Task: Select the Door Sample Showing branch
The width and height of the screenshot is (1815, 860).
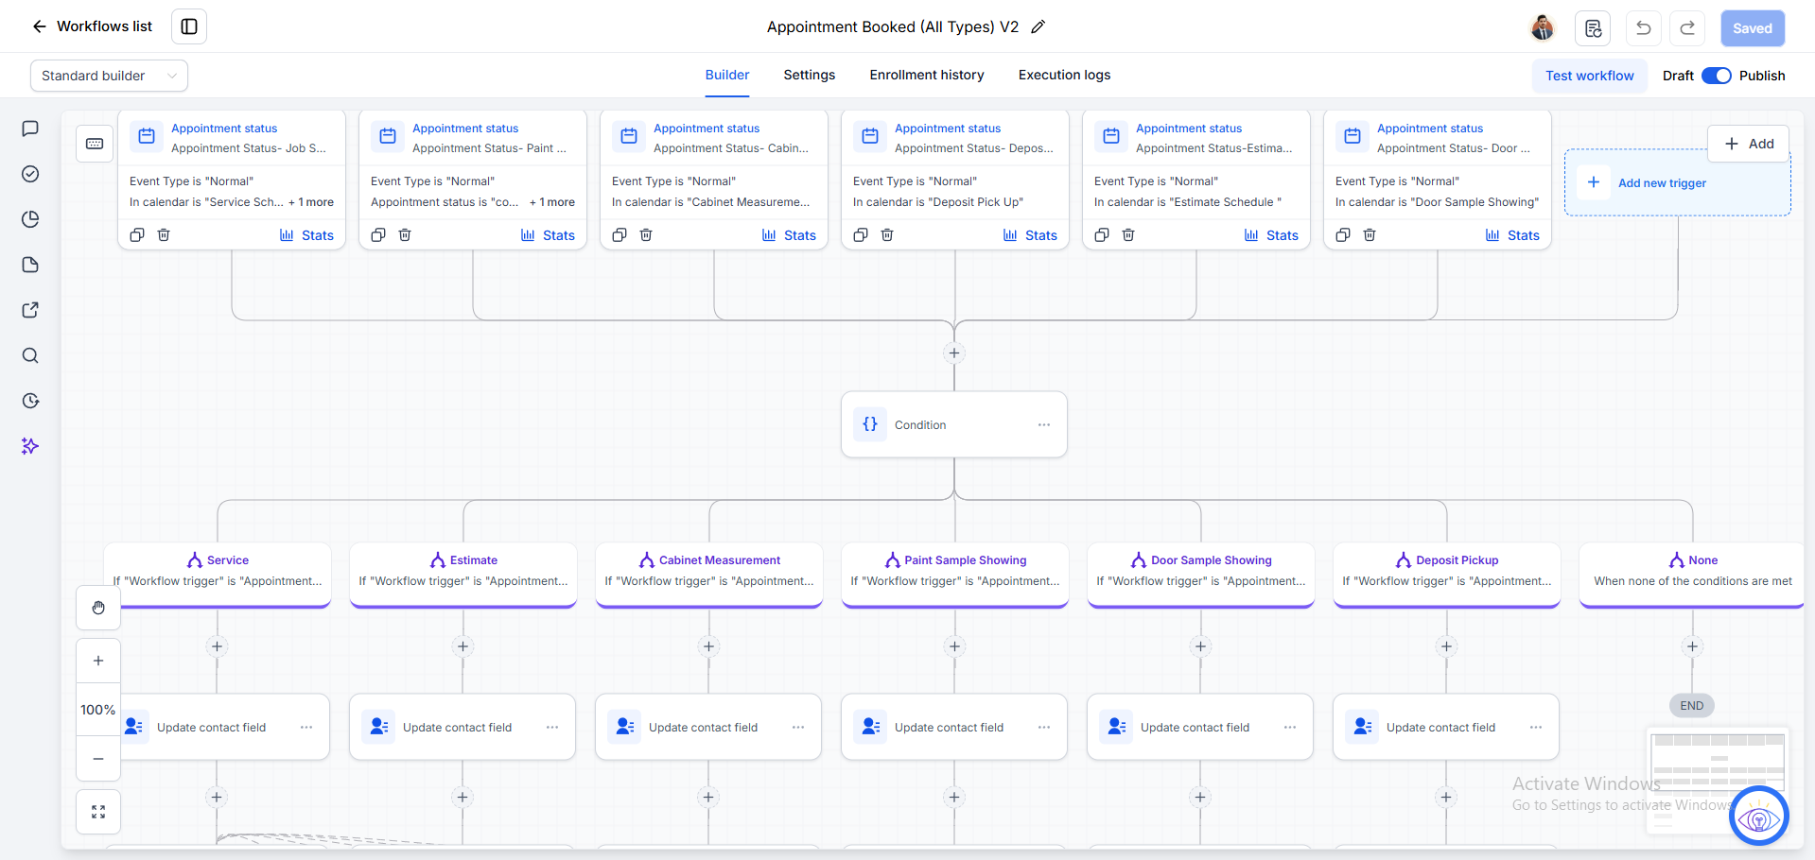Action: coord(1201,574)
